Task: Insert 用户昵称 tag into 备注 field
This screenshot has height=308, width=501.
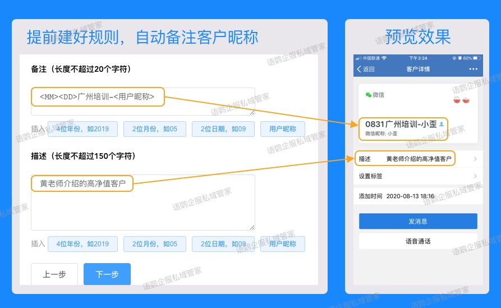Action: pos(282,129)
